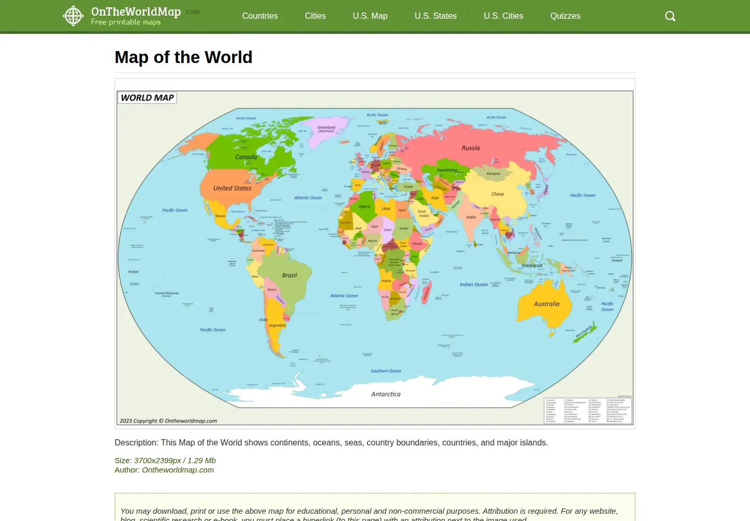Click the Description paragraph text
This screenshot has width=750, height=521.
click(331, 443)
